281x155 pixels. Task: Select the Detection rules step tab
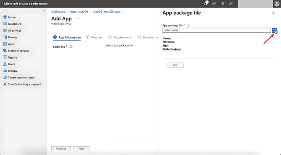click(148, 37)
